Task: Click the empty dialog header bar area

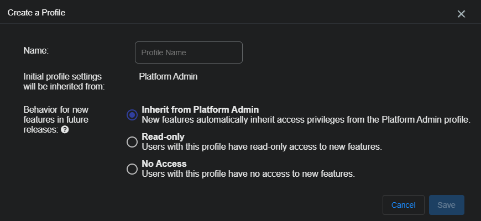Action: (249, 12)
